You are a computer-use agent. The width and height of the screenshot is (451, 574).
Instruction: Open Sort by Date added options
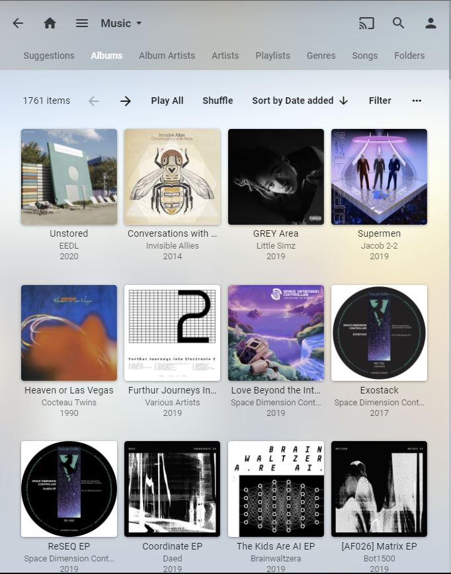300,101
